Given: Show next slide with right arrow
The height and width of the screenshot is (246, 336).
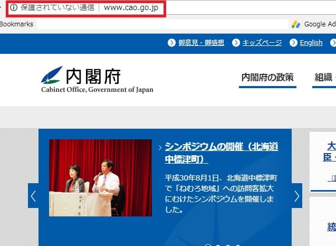Looking at the screenshot, I should [x=297, y=196].
